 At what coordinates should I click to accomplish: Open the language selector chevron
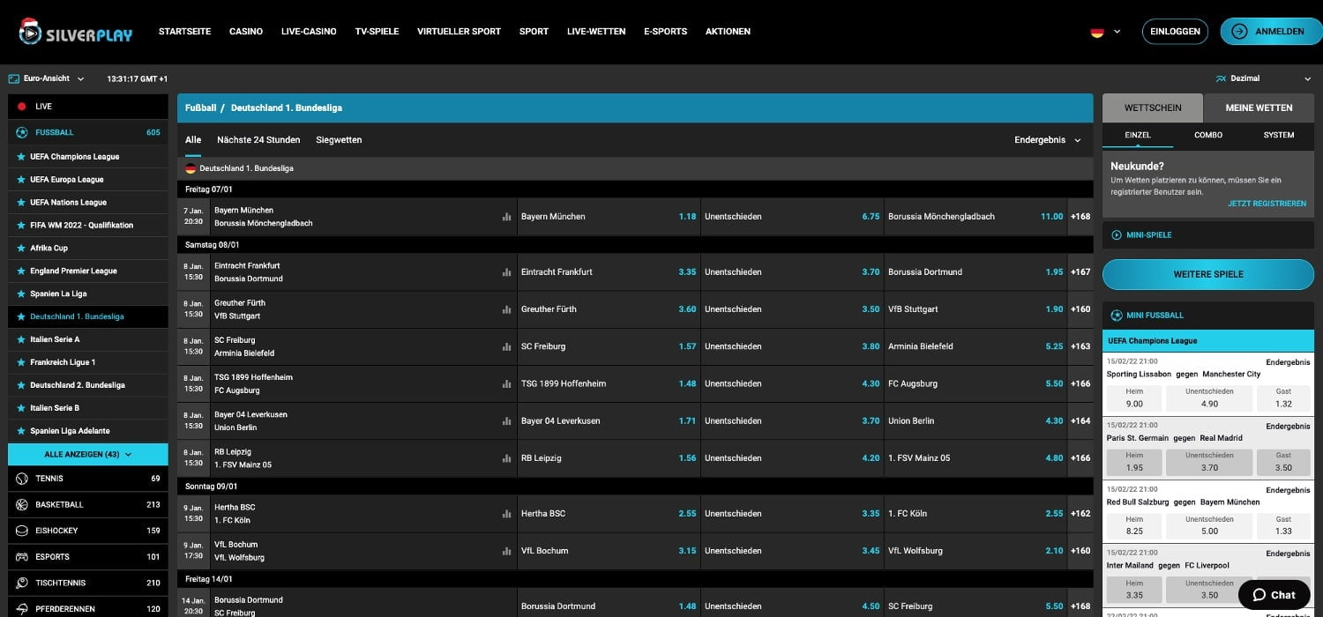coord(1117,32)
